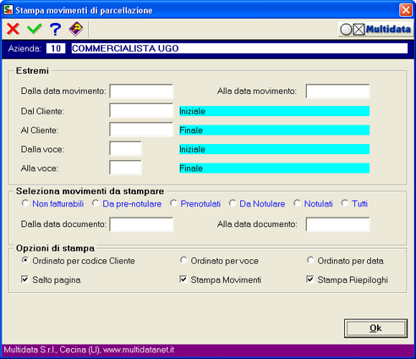Click the purple diamond help book icon
416x359 pixels.
(76, 29)
